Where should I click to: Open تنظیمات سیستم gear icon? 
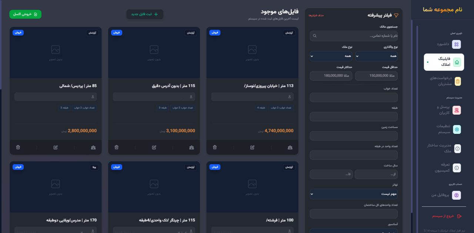pos(457,129)
